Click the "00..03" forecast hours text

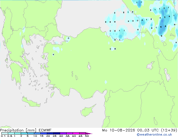(x=143, y=130)
